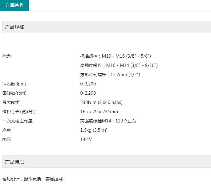Viewport: 211px width, 186px height.
Task: Open the 详细说明 tab
Action: click(14, 6)
